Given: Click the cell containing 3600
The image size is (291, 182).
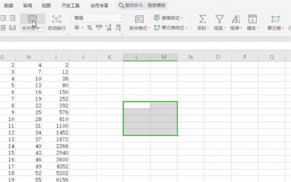Looking at the screenshot, I should (x=56, y=160).
